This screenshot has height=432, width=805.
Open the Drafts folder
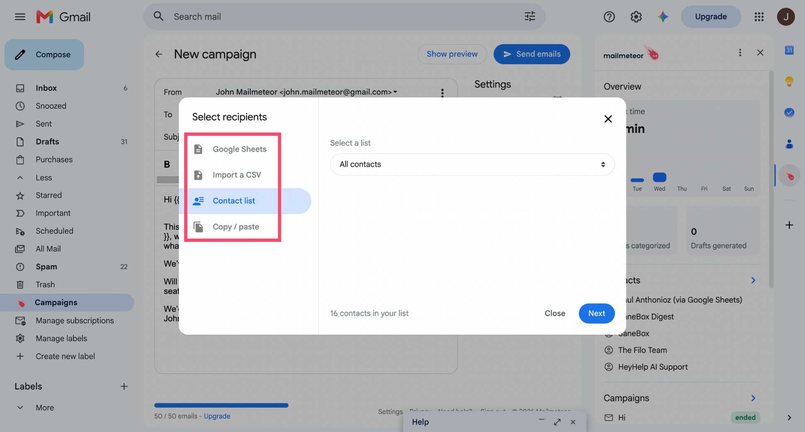[x=67, y=142]
